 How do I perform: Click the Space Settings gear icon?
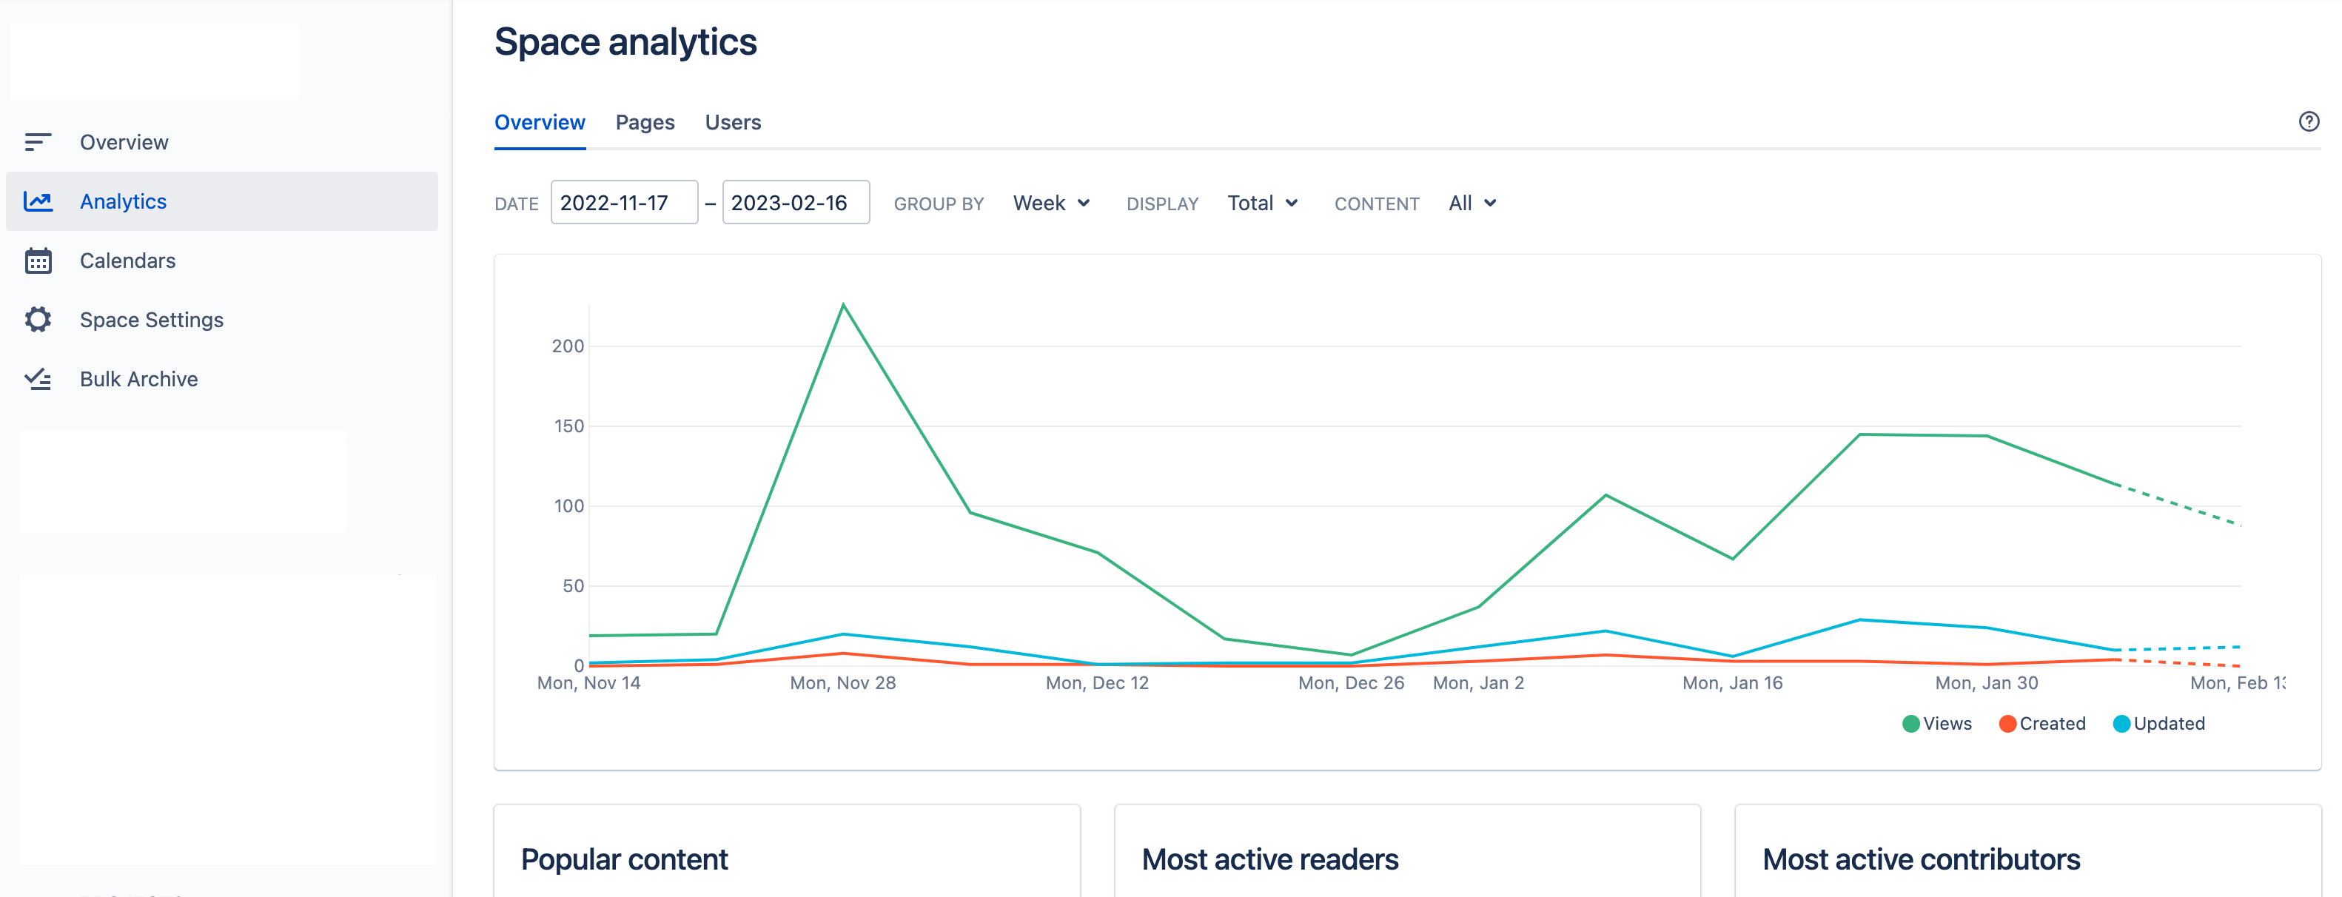pos(37,320)
